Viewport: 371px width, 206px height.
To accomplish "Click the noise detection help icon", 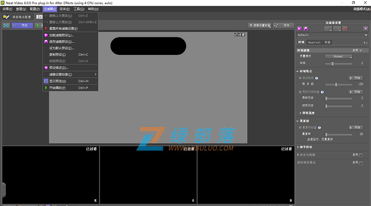I will click(317, 78).
